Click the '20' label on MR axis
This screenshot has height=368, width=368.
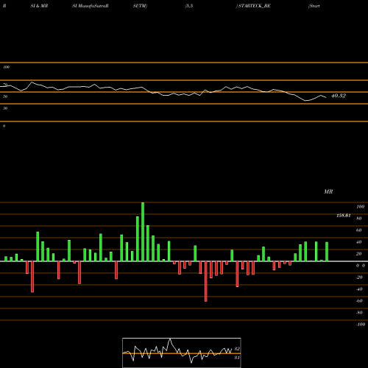(359, 254)
